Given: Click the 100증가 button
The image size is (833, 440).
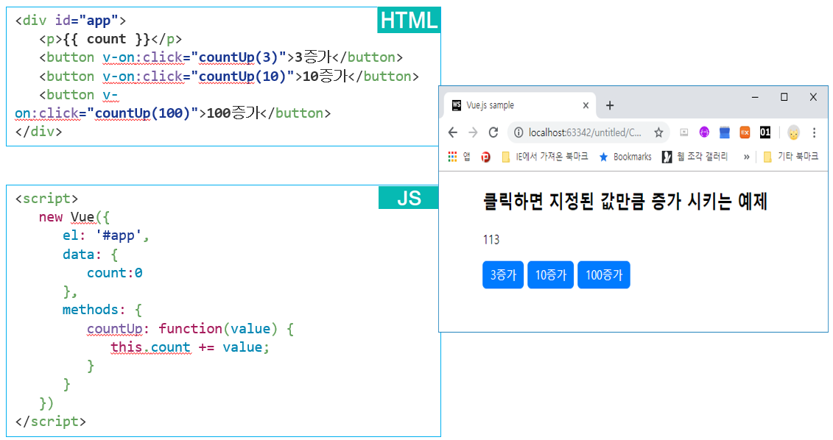Looking at the screenshot, I should 603,275.
